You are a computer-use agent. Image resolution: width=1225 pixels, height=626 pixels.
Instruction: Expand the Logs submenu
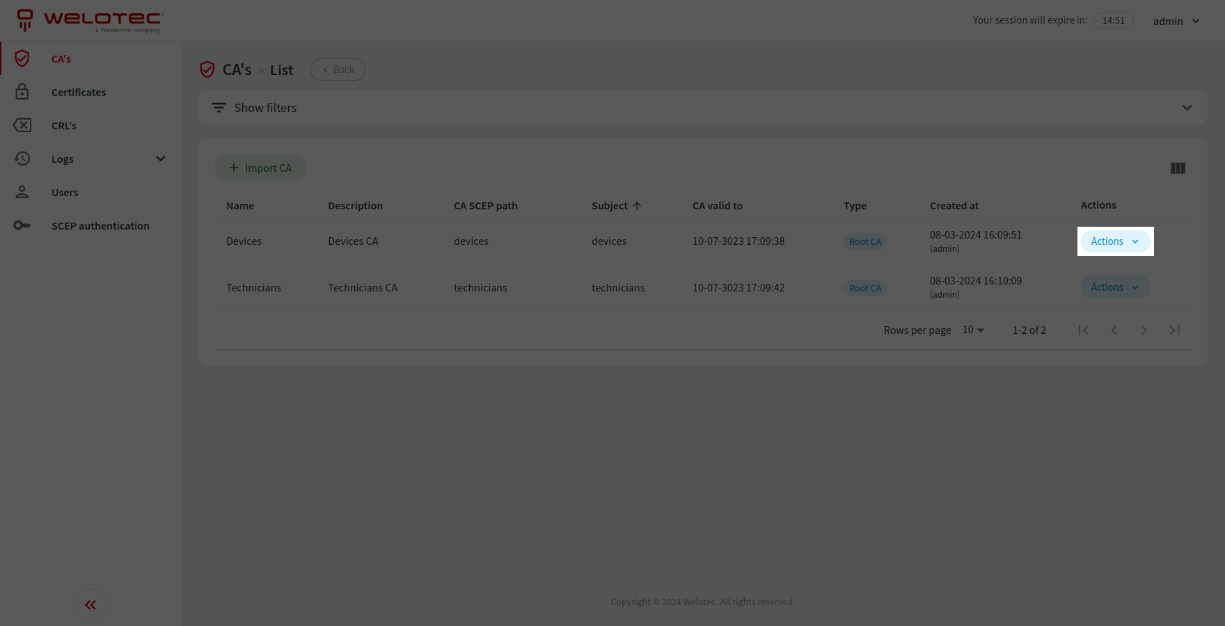pyautogui.click(x=160, y=159)
